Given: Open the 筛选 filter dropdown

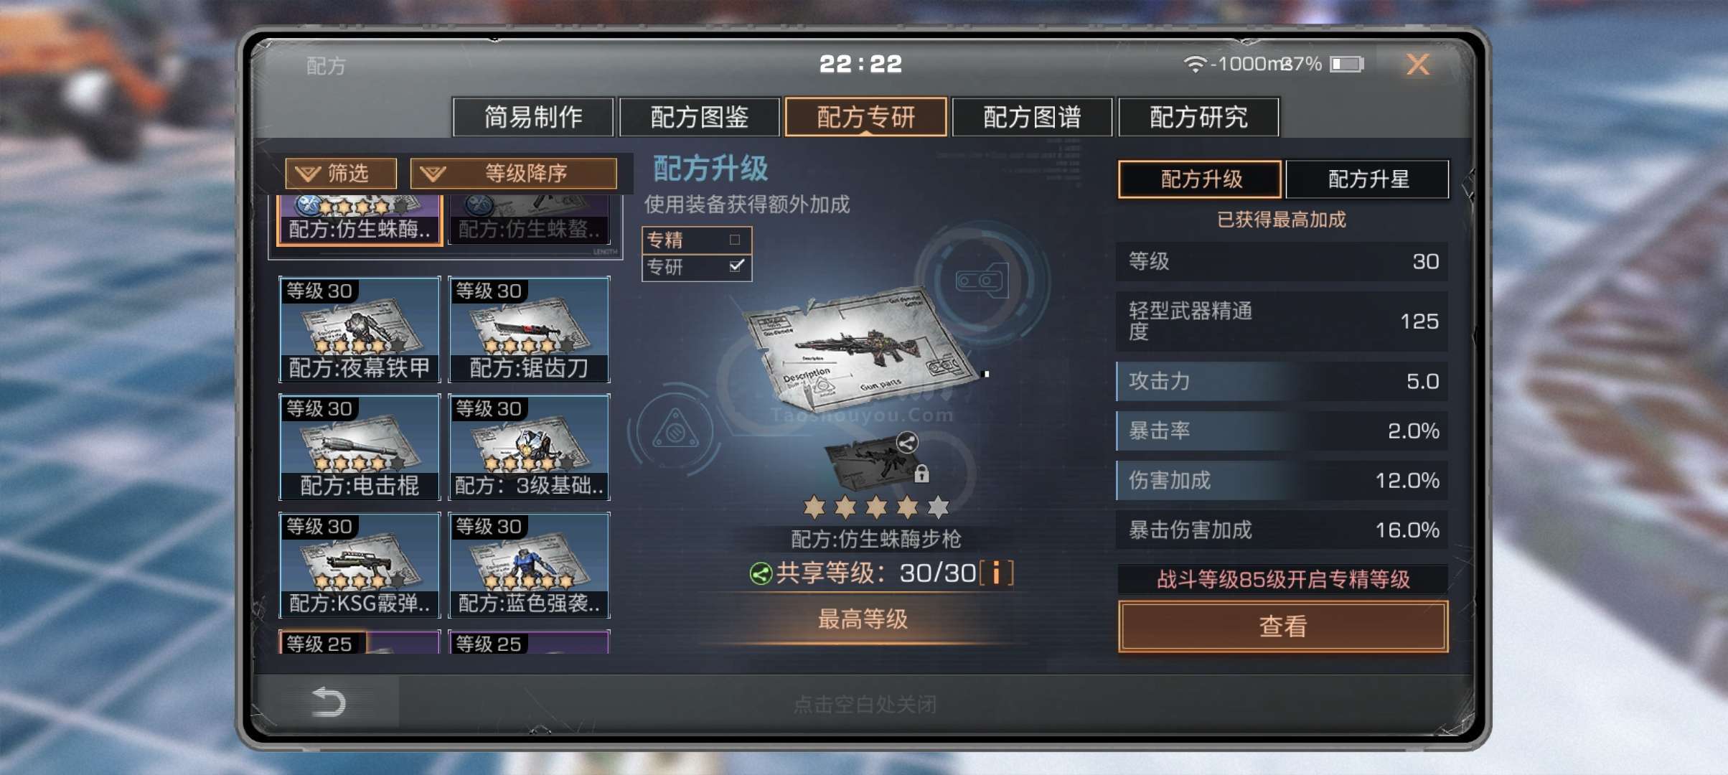Looking at the screenshot, I should [340, 173].
